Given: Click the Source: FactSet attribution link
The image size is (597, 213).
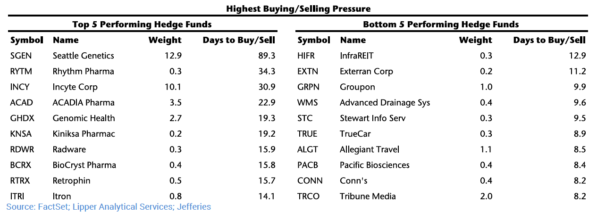Looking at the screenshot, I should 108,206.
